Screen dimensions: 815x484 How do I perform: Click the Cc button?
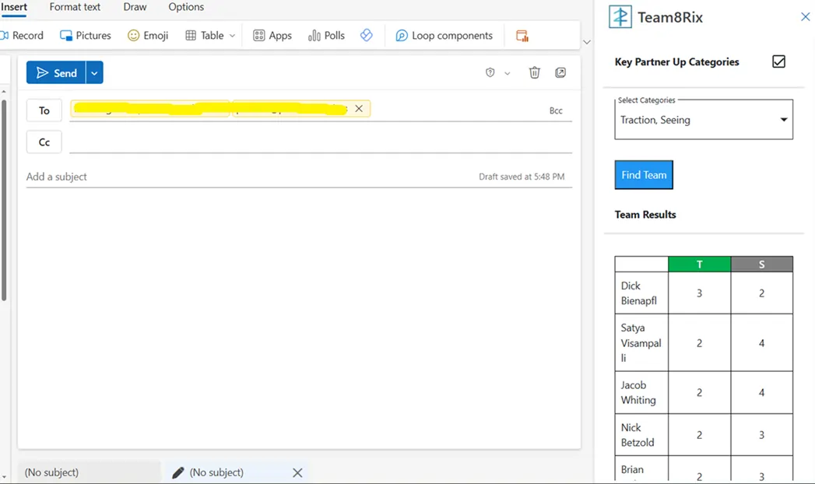pyautogui.click(x=44, y=142)
